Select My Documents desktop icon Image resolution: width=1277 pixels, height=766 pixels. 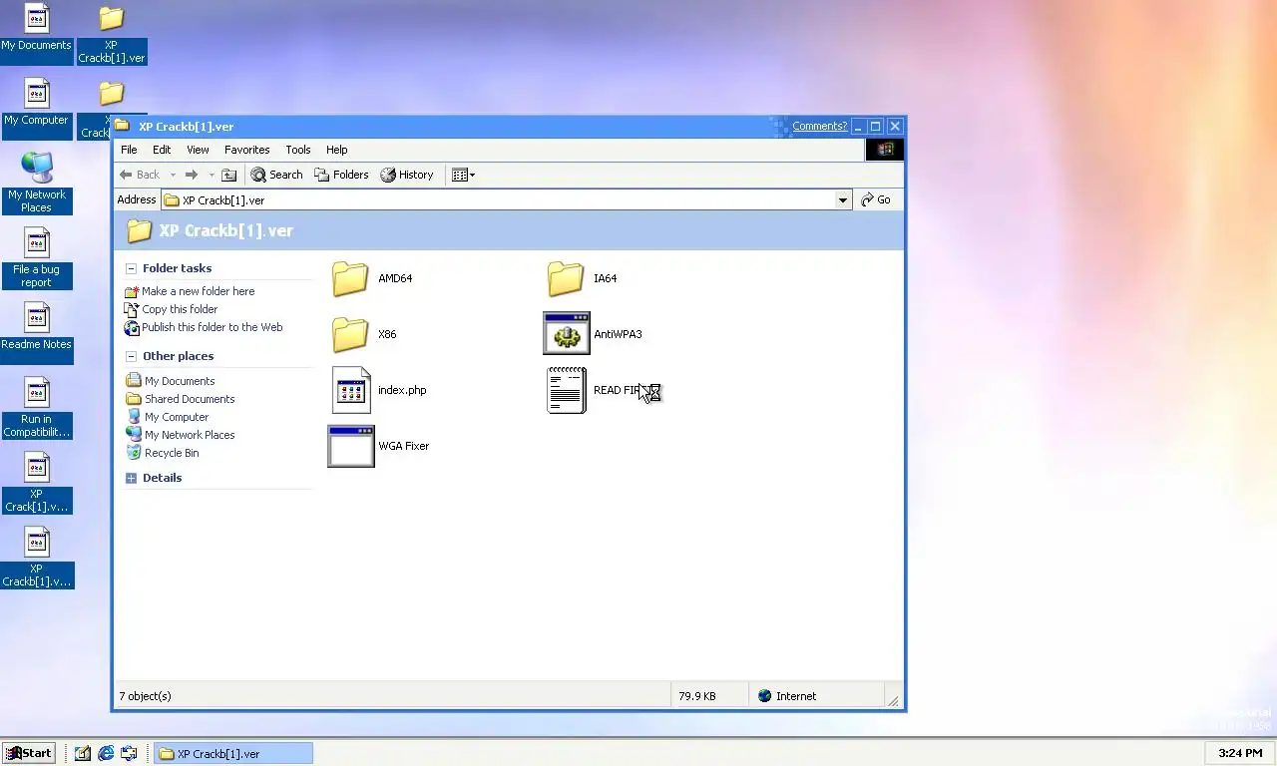[37, 19]
